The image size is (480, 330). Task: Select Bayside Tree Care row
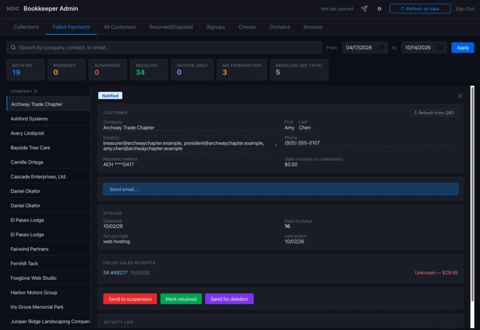coord(48,148)
